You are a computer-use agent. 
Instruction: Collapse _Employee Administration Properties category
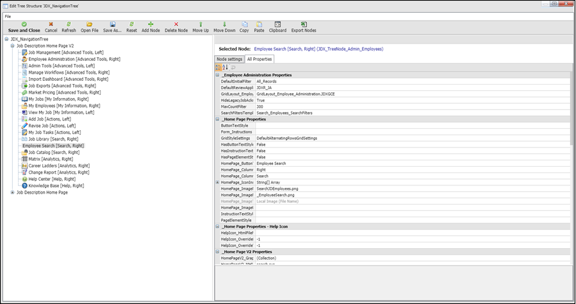(217, 75)
